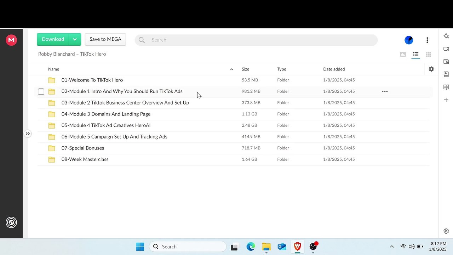Click the taskbar Search box
Image resolution: width=453 pixels, height=255 pixels.
(188, 246)
